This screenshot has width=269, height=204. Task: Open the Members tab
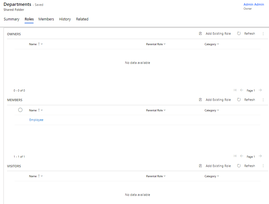tap(46, 19)
